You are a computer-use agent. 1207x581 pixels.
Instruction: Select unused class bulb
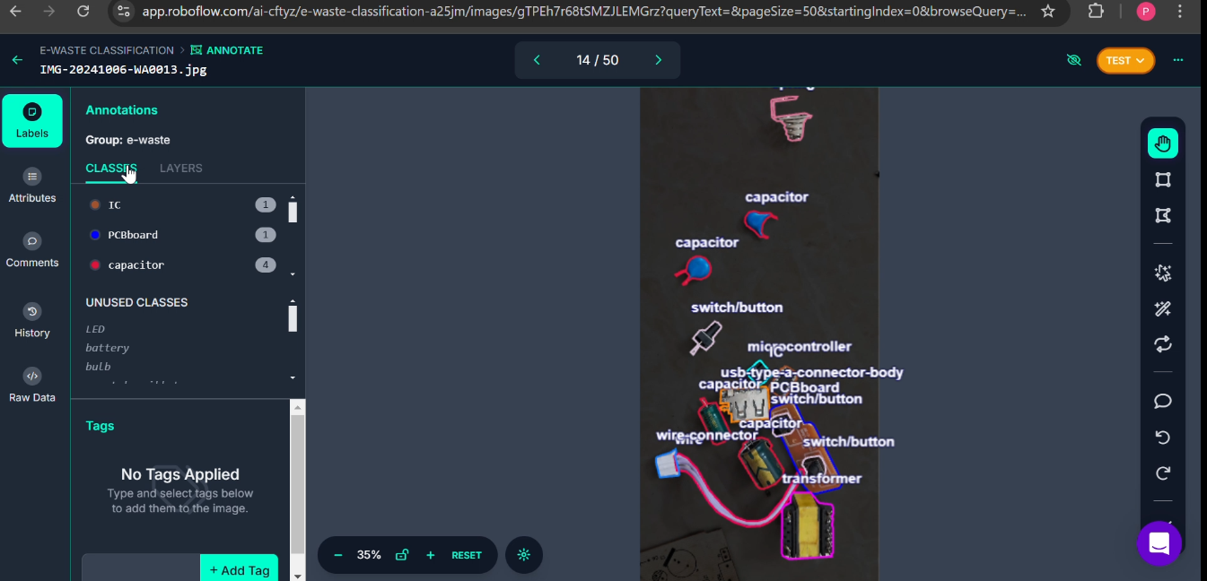(x=98, y=367)
